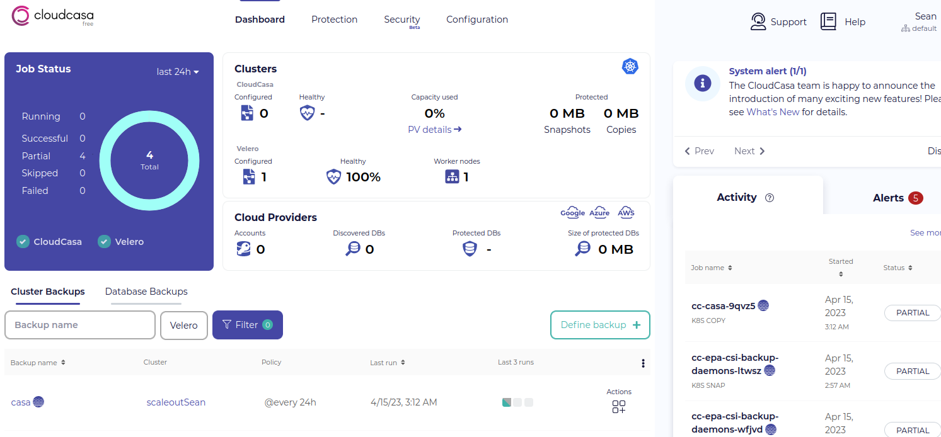Click Cloud Providers Accounts icon

click(x=243, y=249)
